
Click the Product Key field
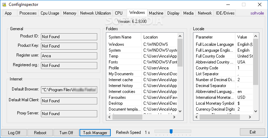coord(69,46)
